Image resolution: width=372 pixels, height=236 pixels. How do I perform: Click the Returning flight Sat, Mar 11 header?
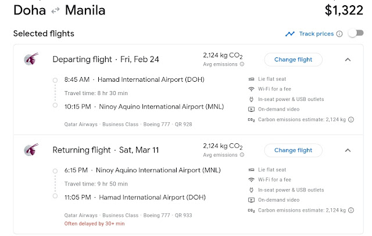coord(98,150)
